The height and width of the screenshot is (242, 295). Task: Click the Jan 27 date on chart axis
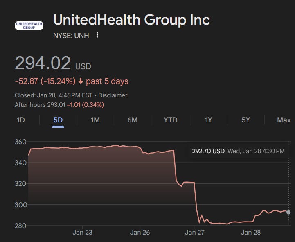click(195, 233)
